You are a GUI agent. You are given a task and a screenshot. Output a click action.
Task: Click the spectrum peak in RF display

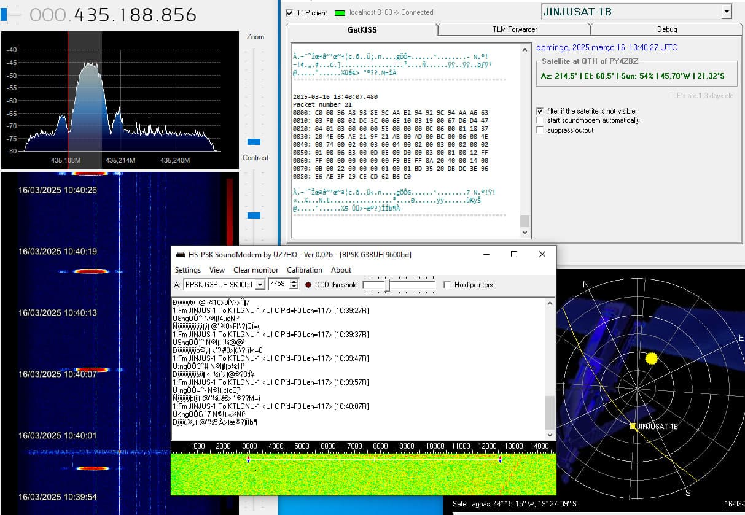tap(90, 64)
